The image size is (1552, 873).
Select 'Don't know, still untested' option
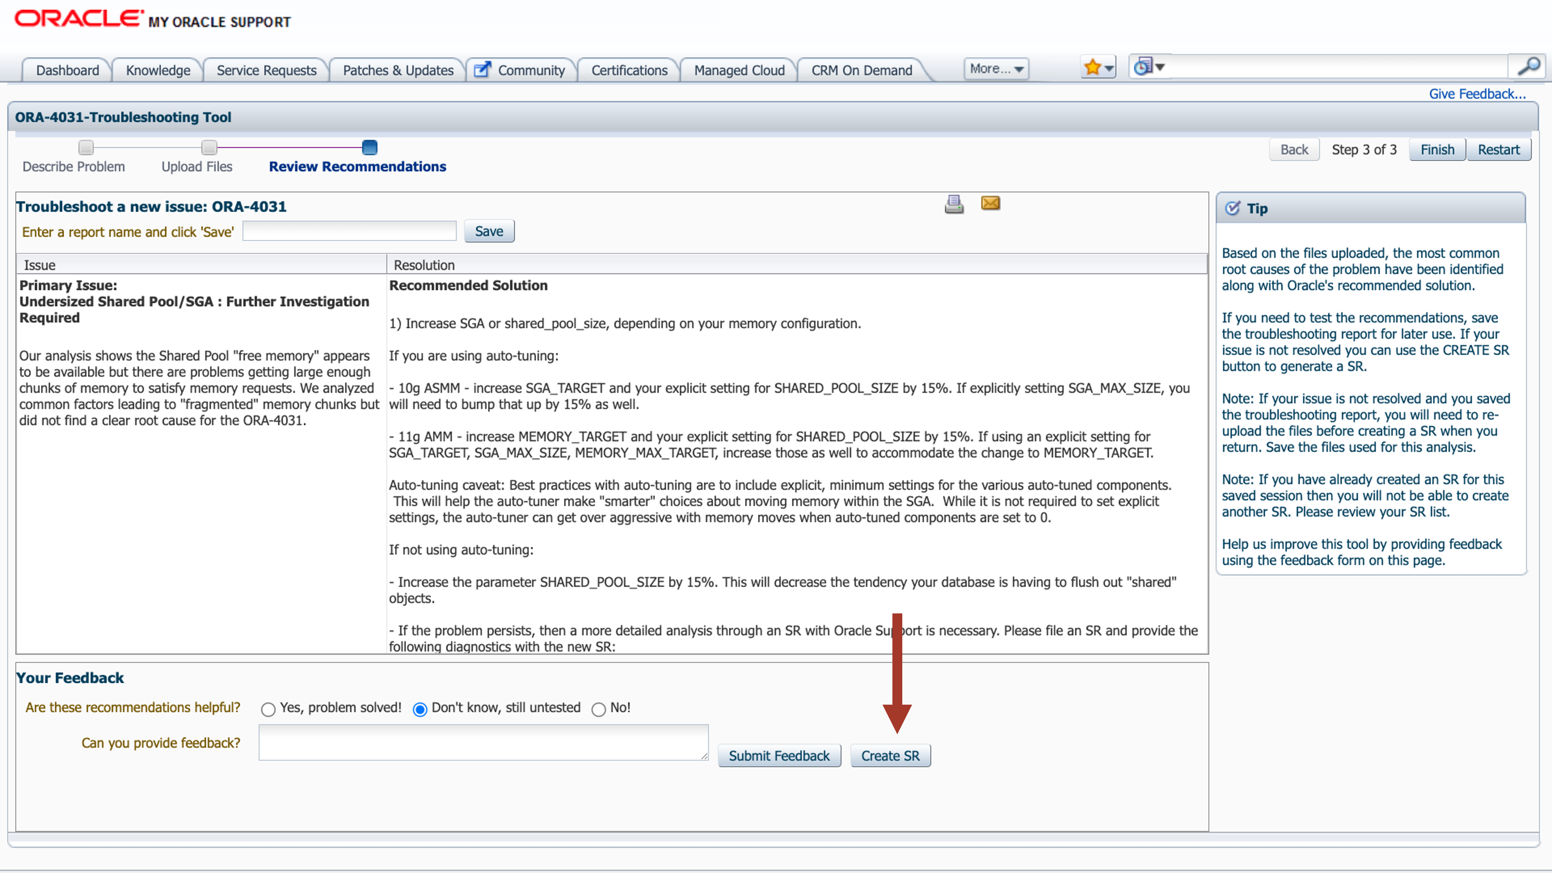pos(420,709)
